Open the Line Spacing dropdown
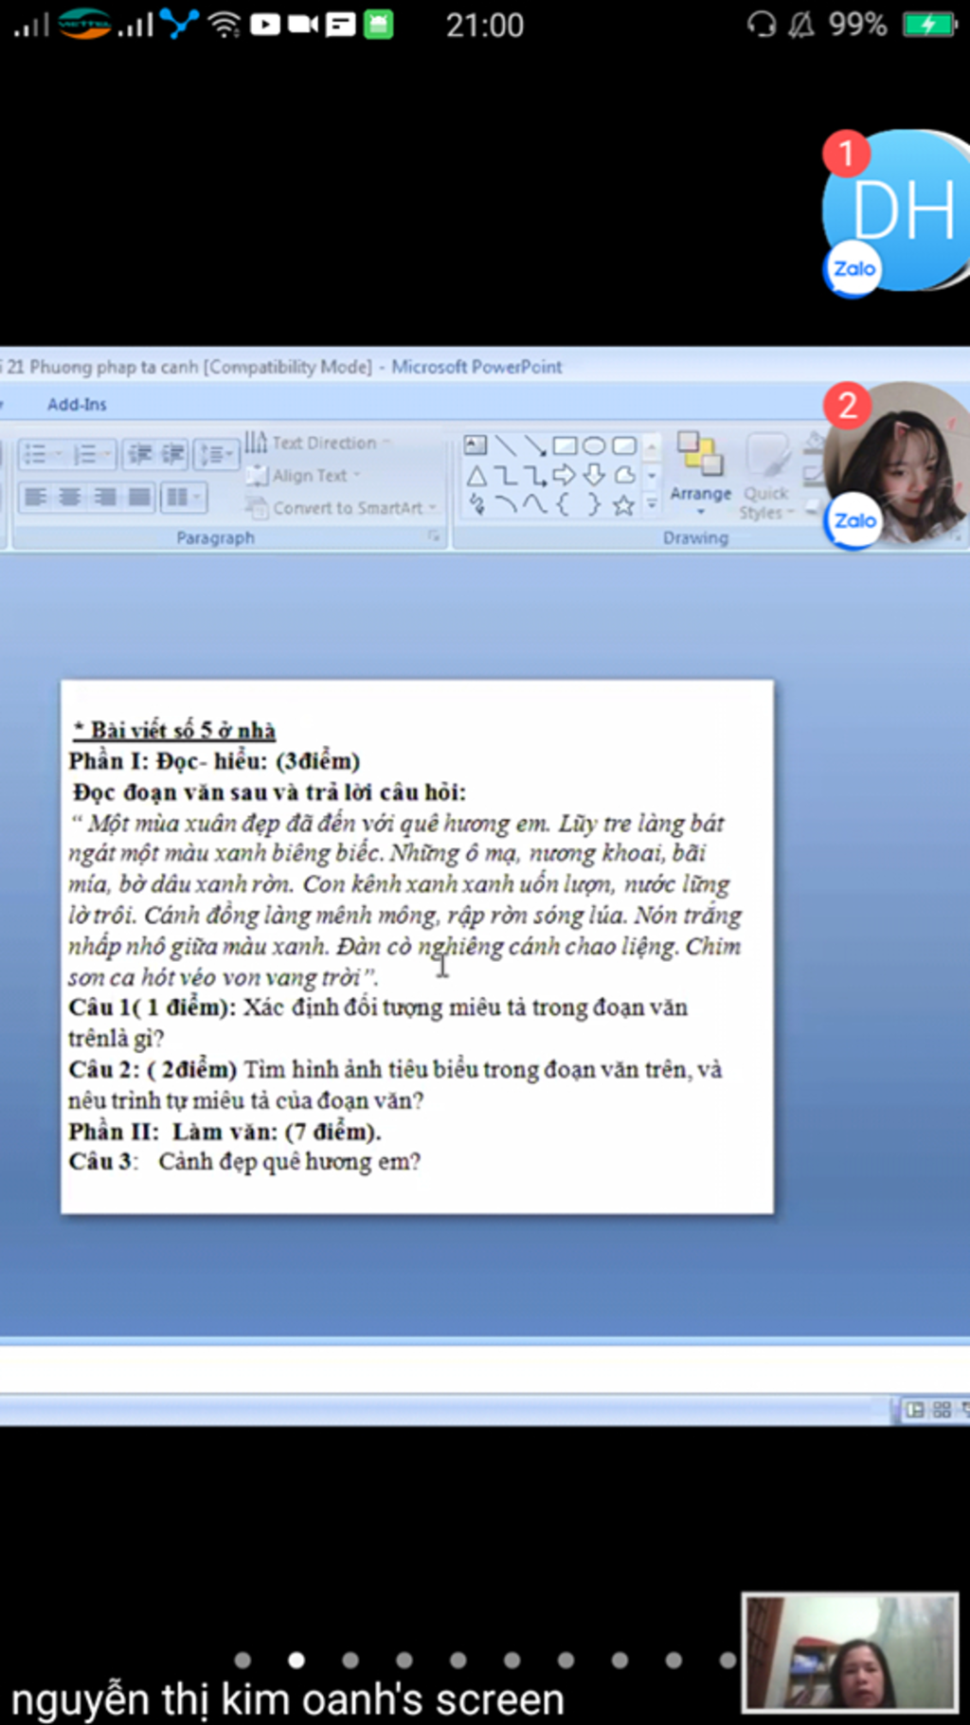 point(216,455)
